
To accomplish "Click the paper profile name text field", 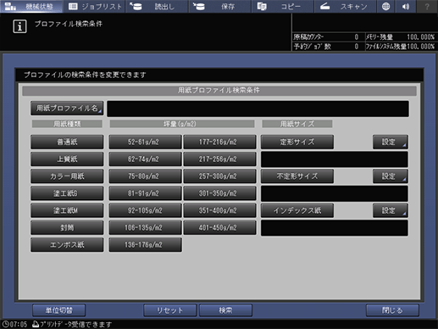I will pyautogui.click(x=258, y=109).
